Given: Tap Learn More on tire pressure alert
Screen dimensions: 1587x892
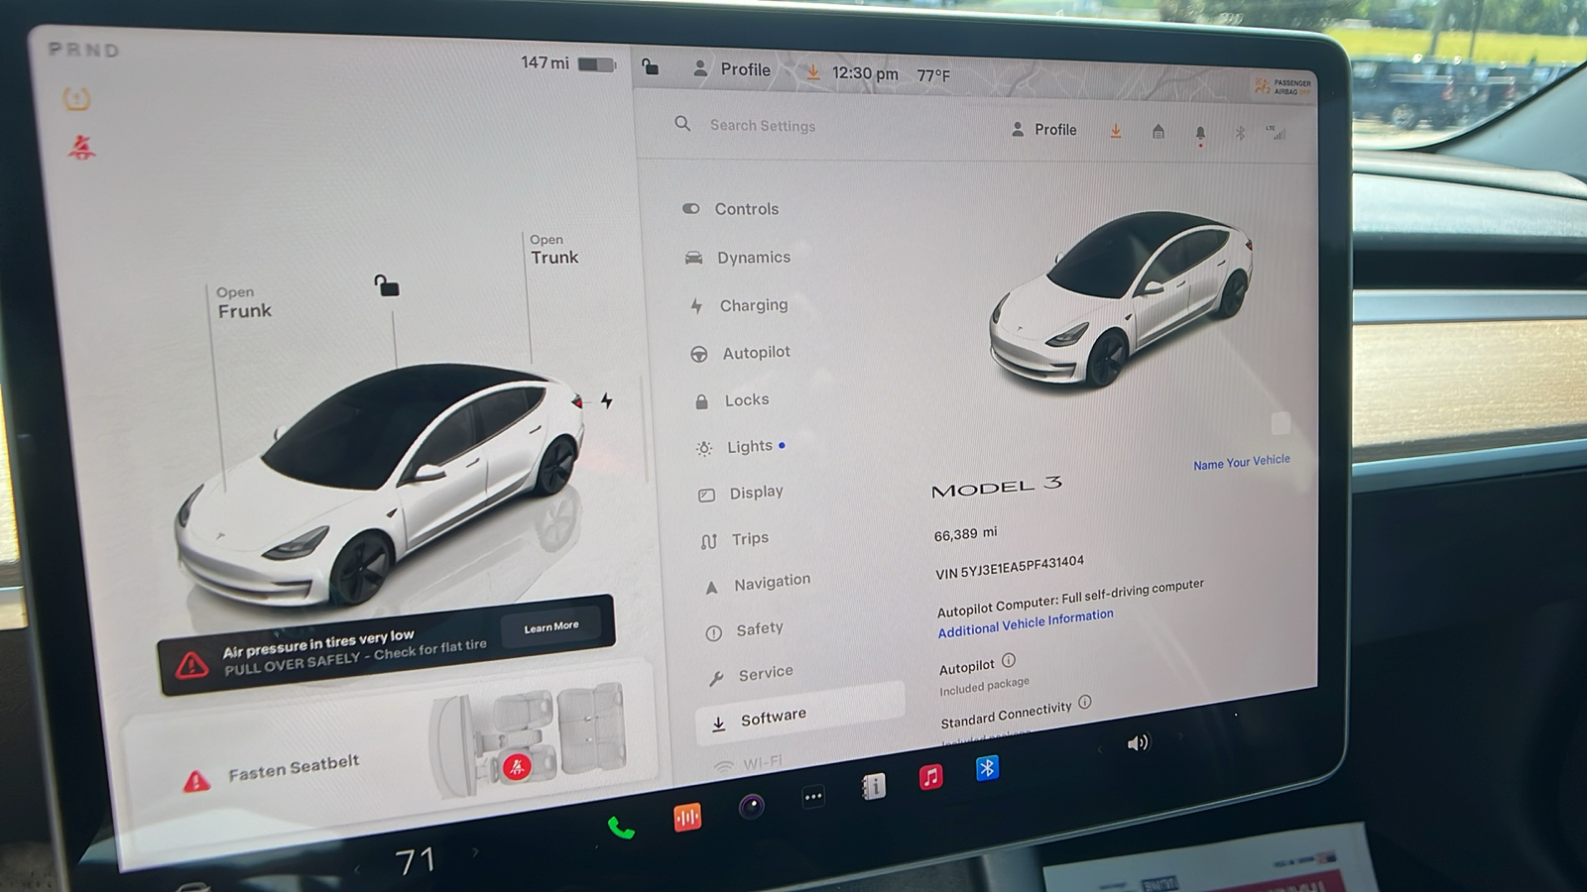Looking at the screenshot, I should click(x=551, y=626).
